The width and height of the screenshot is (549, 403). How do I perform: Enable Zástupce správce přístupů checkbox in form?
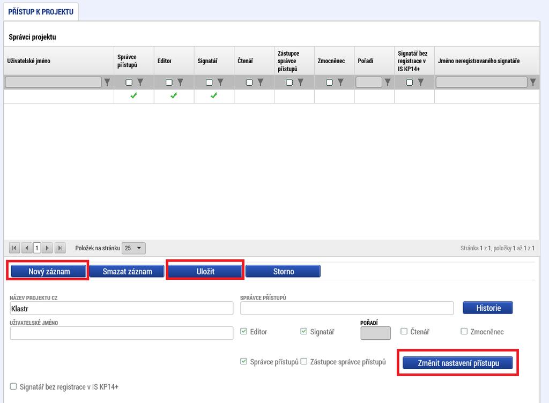pyautogui.click(x=304, y=361)
